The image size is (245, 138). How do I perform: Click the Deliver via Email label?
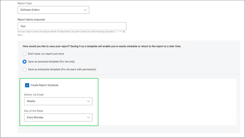[x=34, y=94]
